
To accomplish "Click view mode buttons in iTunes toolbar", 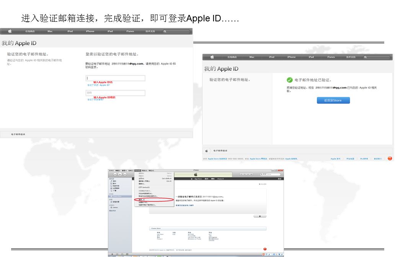I will (246, 175).
